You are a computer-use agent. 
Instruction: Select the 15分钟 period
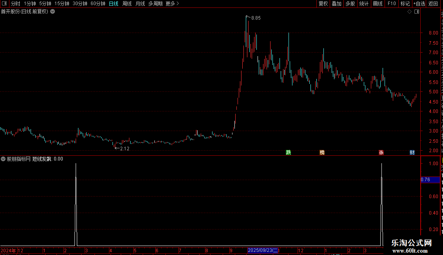tap(62, 4)
